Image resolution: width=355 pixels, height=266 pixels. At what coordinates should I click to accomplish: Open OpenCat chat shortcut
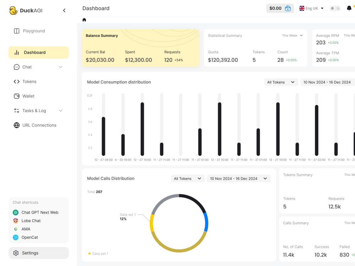click(x=26, y=237)
